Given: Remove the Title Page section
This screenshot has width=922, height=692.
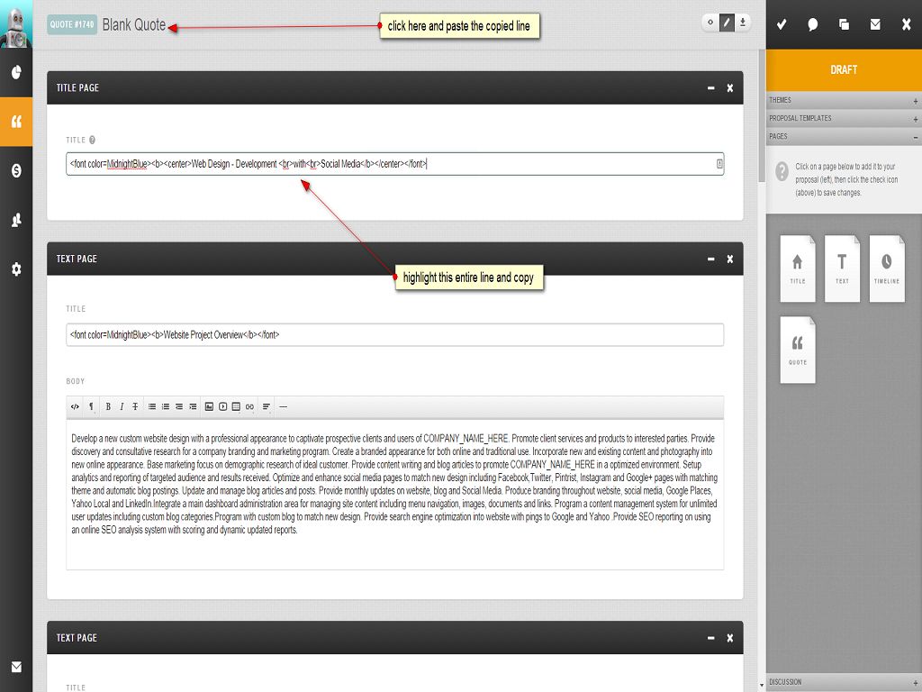Looking at the screenshot, I should (729, 87).
